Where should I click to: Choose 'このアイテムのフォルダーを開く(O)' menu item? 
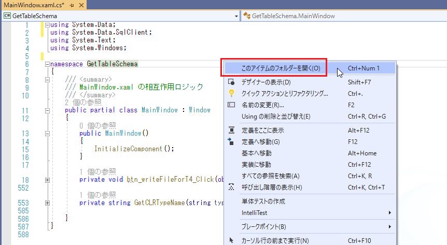tap(310, 68)
